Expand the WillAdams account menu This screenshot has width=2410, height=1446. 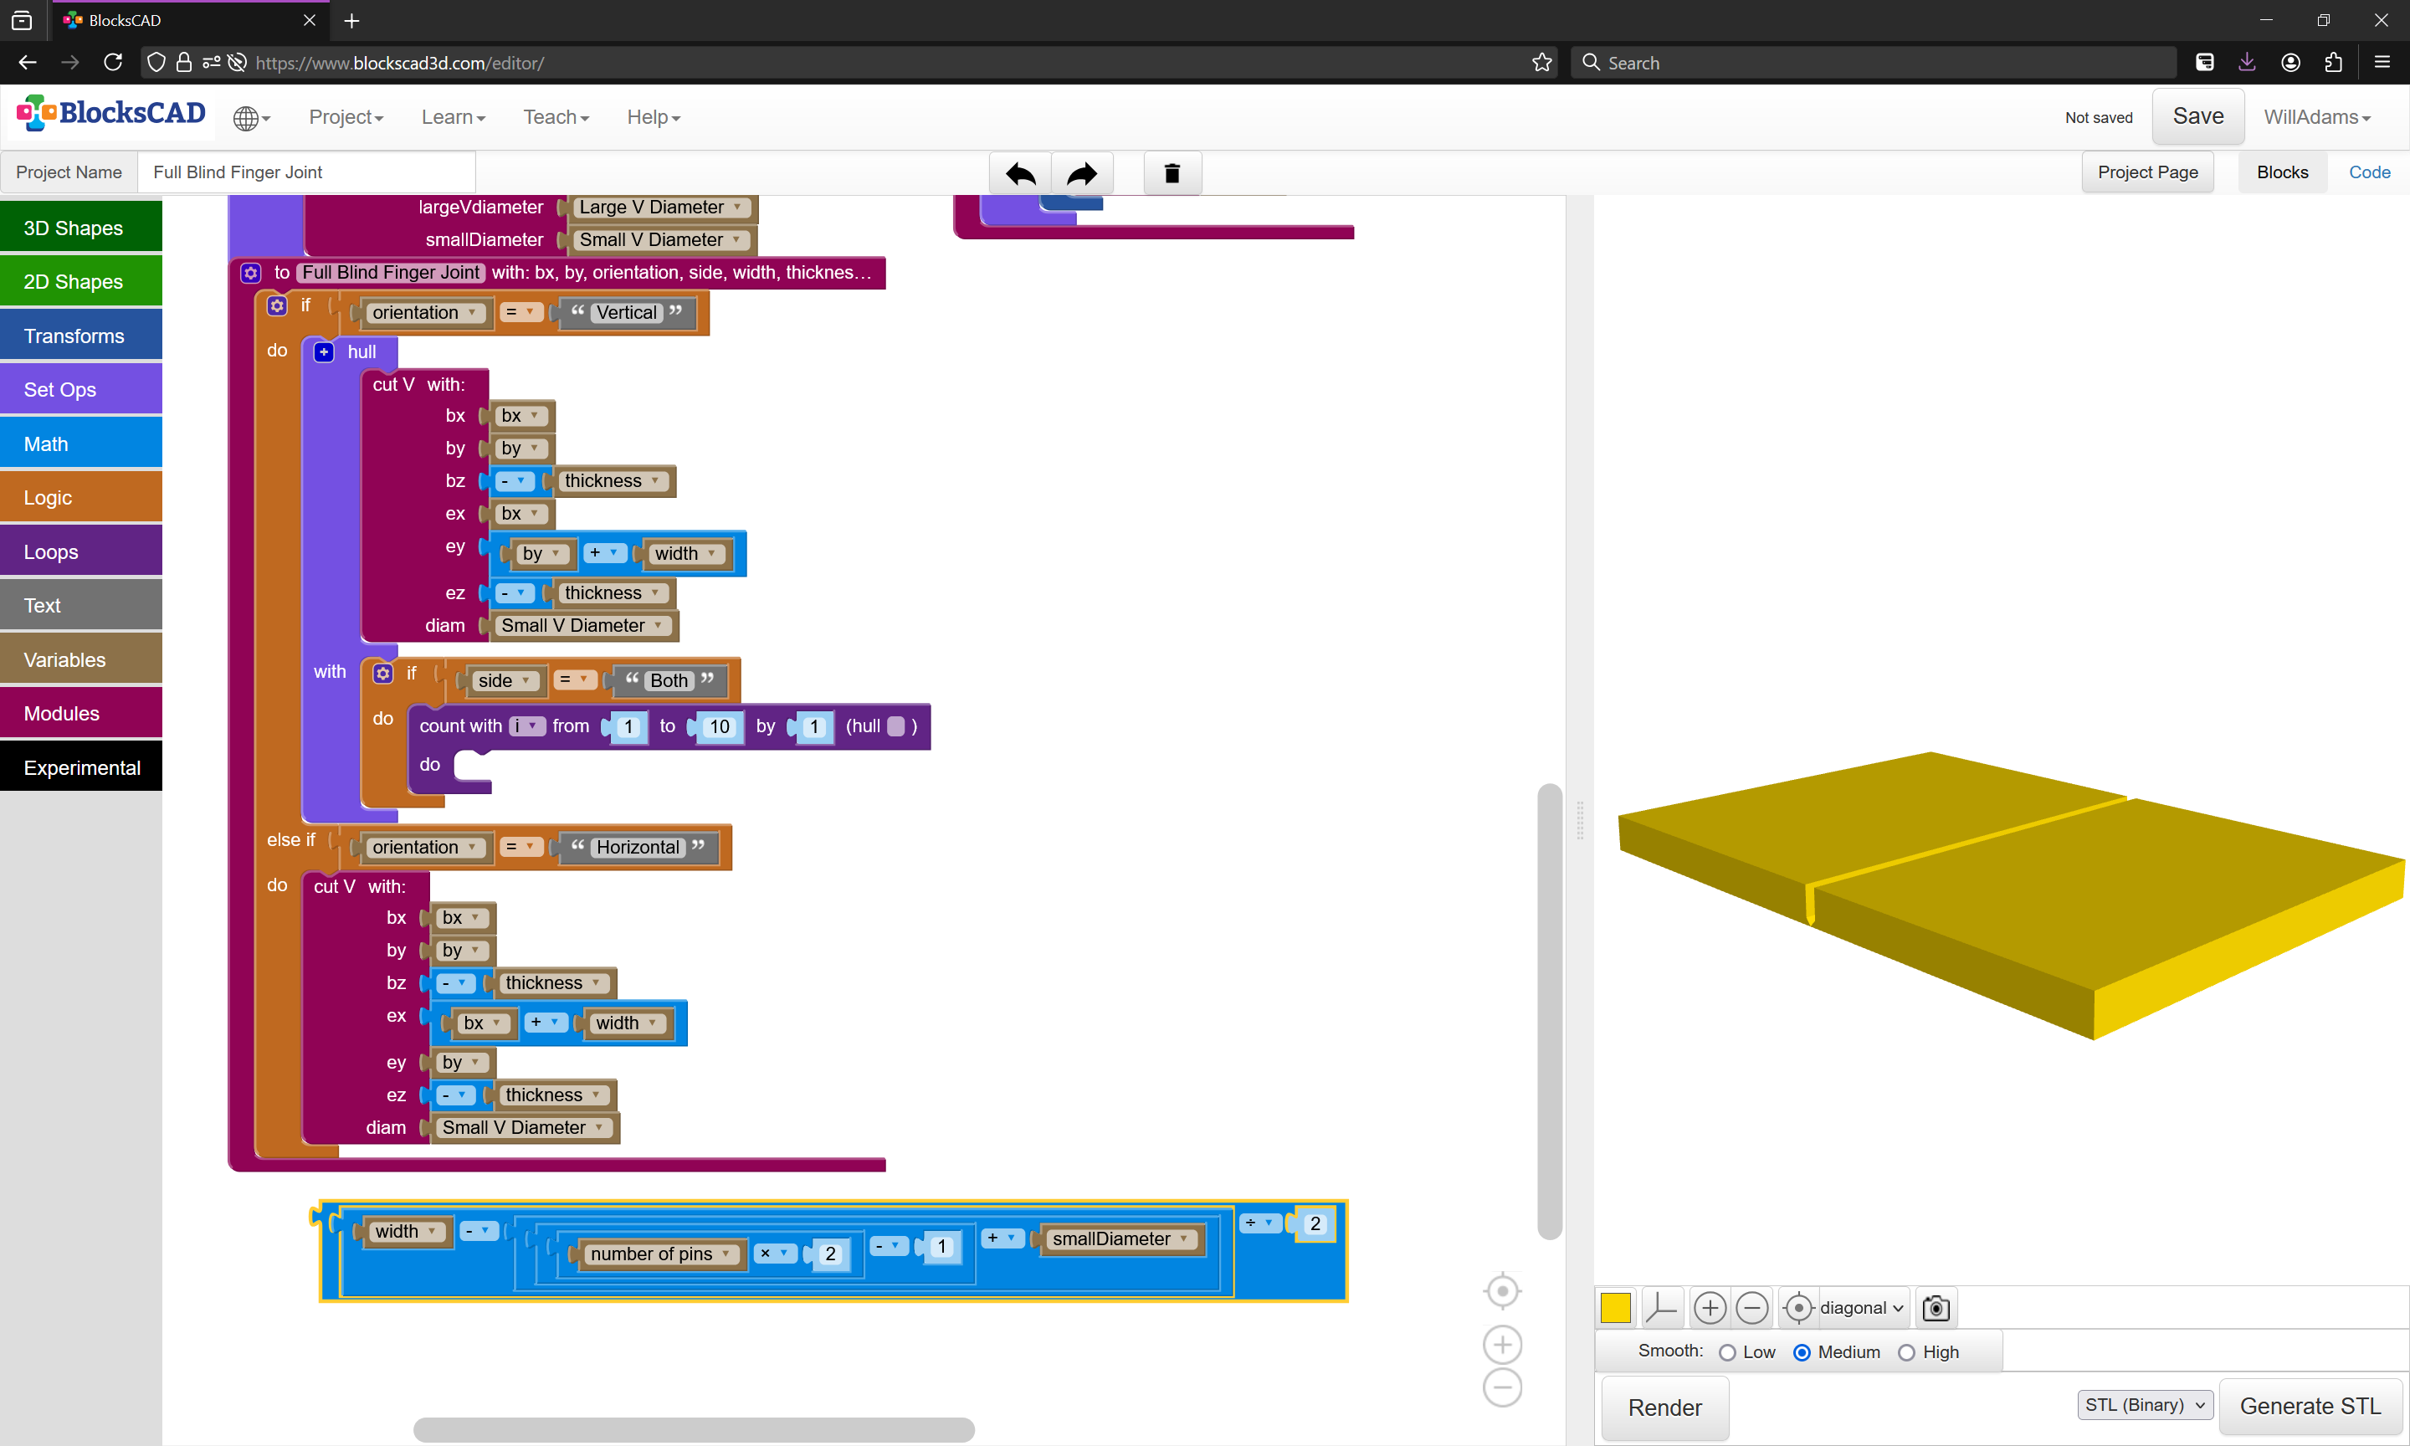pos(2316,117)
